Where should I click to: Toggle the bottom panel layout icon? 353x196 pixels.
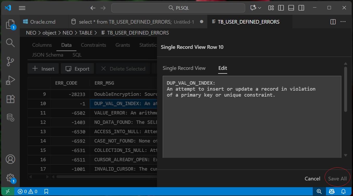pos(291,8)
